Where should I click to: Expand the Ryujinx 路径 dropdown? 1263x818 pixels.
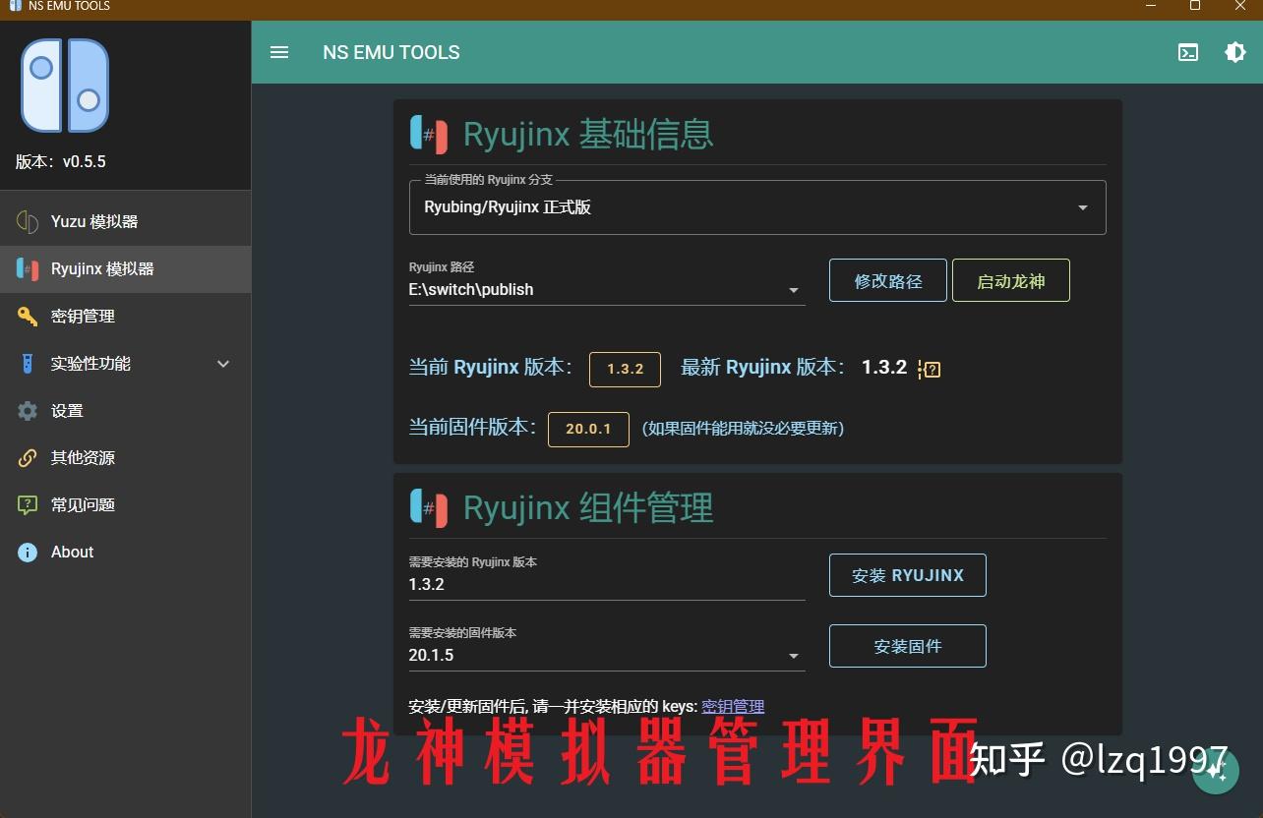(x=794, y=289)
